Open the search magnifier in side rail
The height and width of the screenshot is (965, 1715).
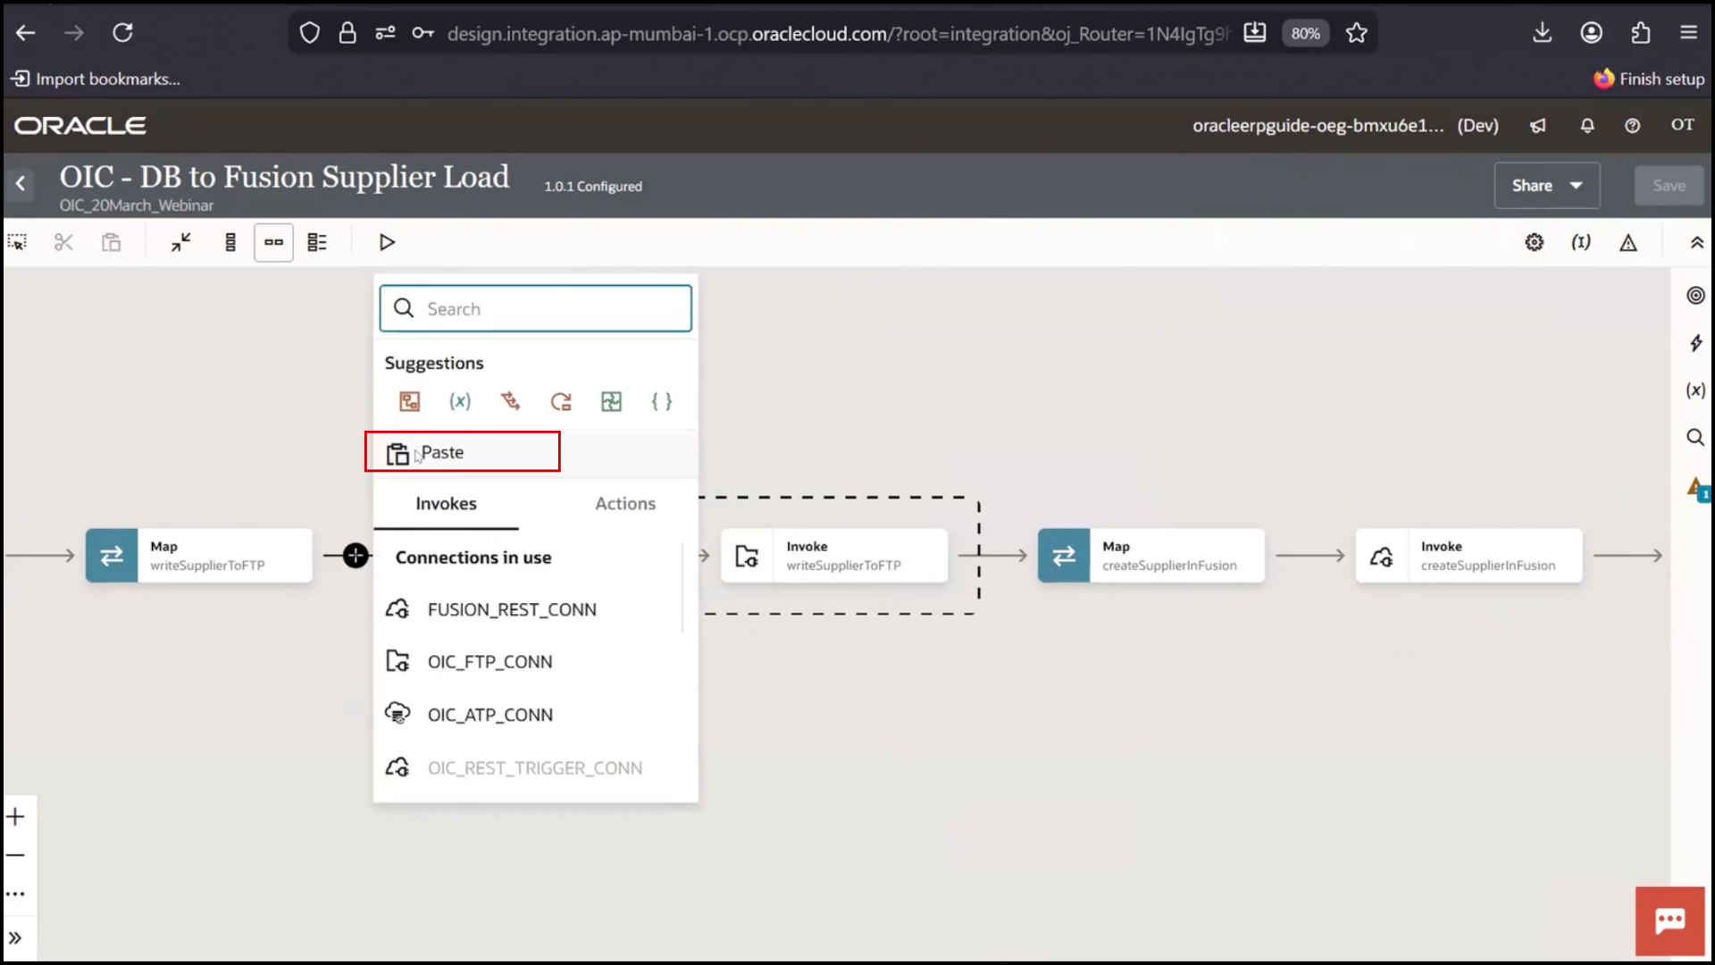point(1695,437)
